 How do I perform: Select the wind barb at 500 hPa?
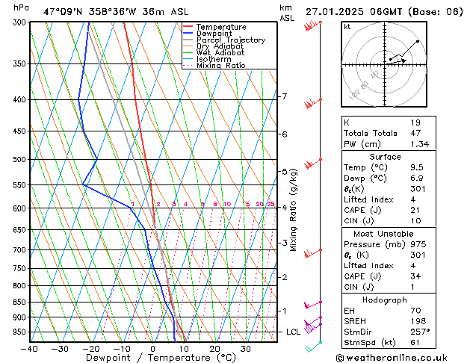[312, 162]
